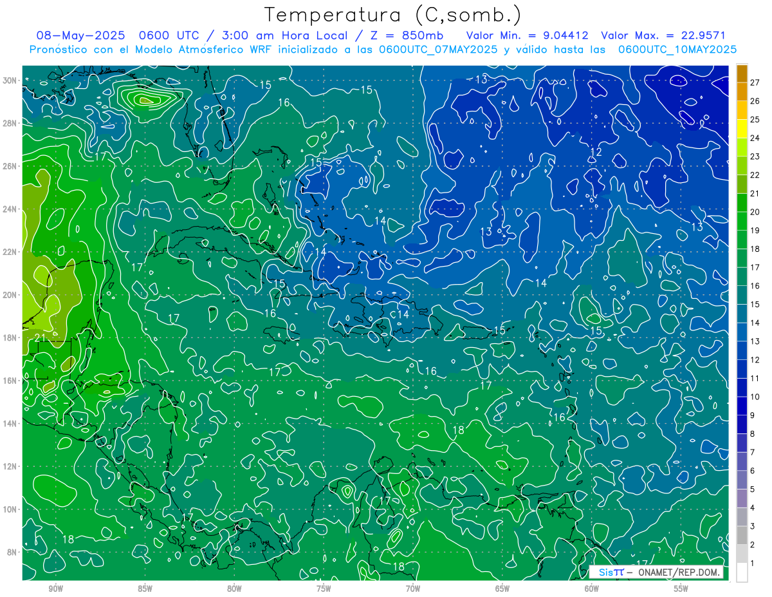Select the initialization stamp "0600UTC_07MAY2025"
The image size is (772, 597).
click(438, 50)
